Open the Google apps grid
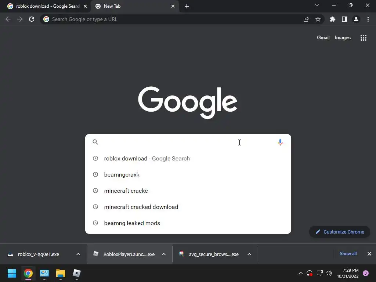376x282 pixels. (x=363, y=38)
